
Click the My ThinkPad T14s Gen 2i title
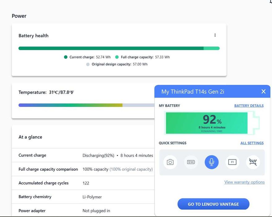coord(193,91)
